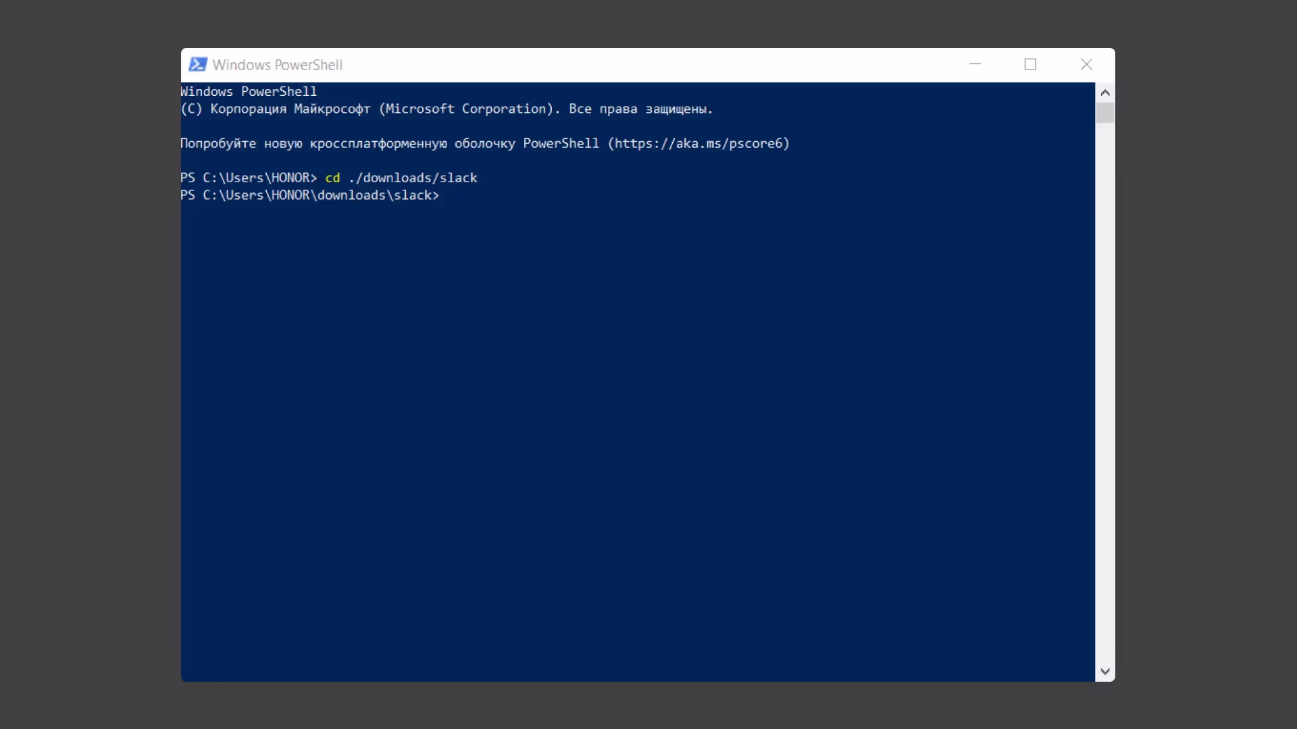
Task: Click the Попробуйте новую кроссплатформенную text
Action: pos(313,143)
